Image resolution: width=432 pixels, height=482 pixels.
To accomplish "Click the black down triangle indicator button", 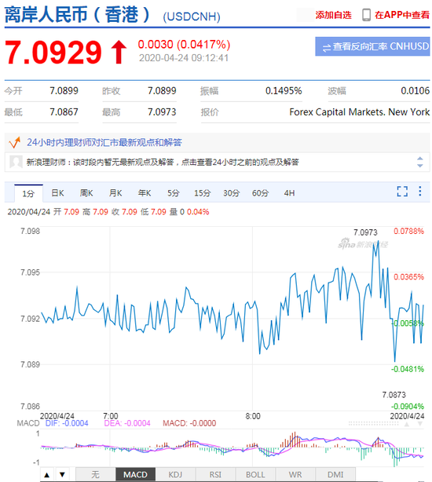I will [62, 475].
